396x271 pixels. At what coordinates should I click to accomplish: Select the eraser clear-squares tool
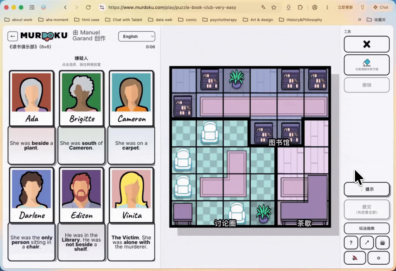click(x=367, y=65)
